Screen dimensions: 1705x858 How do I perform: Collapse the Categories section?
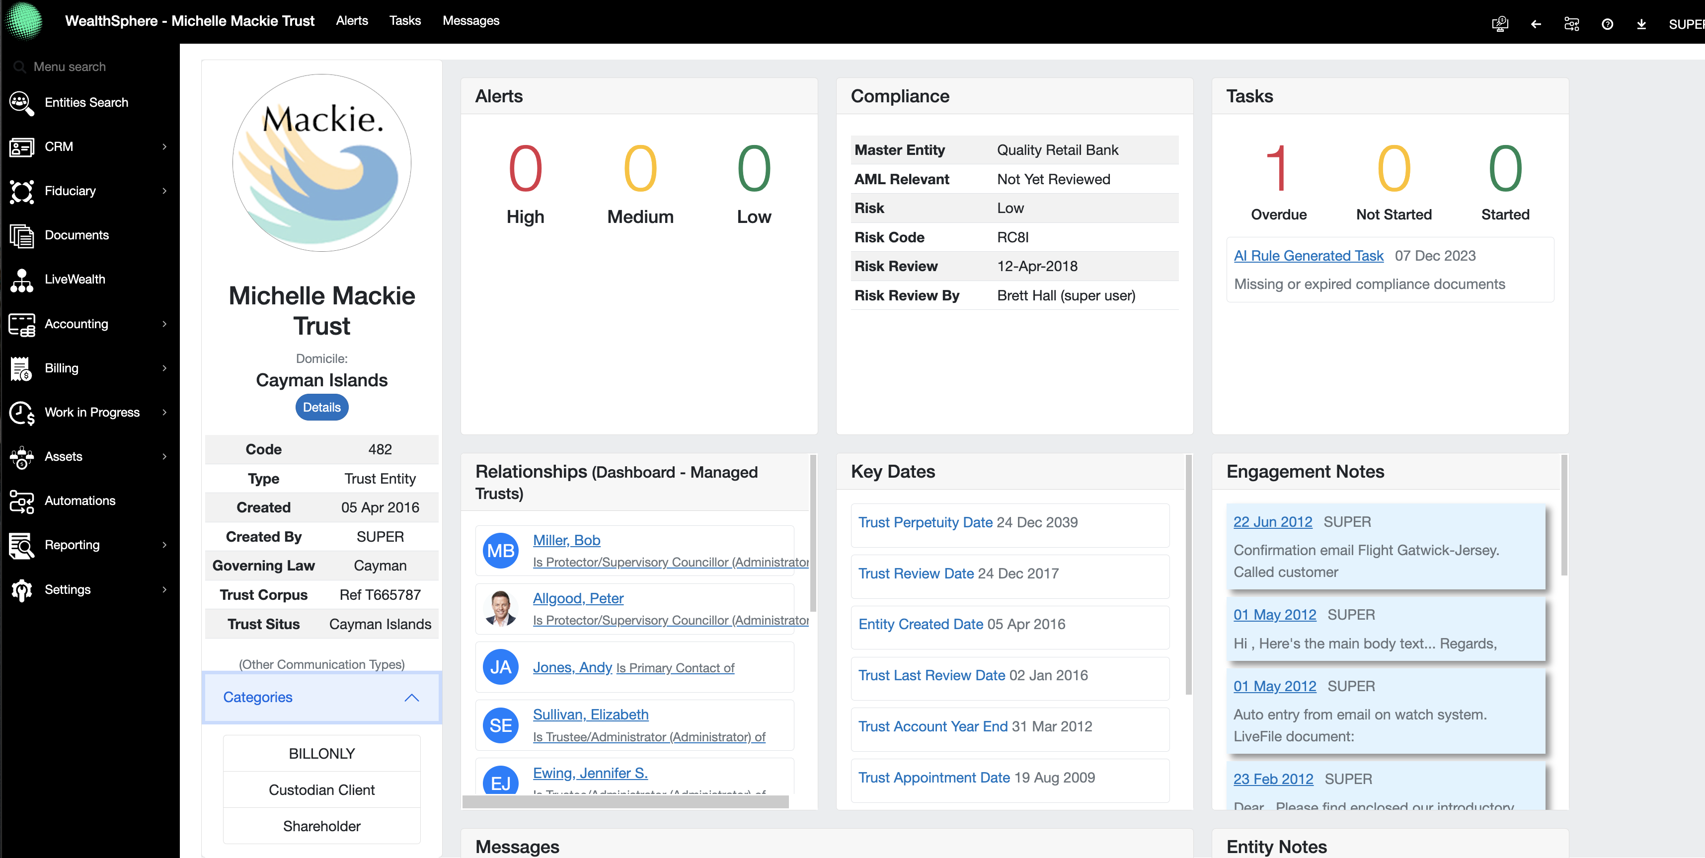click(412, 697)
